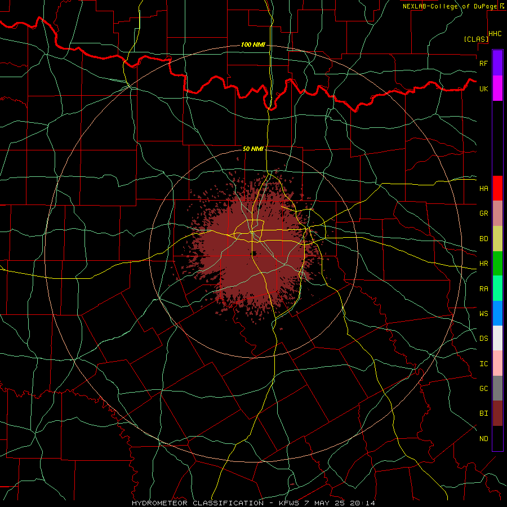Click the BD legend label
Viewport: 507px width, 507px height.
[483, 239]
